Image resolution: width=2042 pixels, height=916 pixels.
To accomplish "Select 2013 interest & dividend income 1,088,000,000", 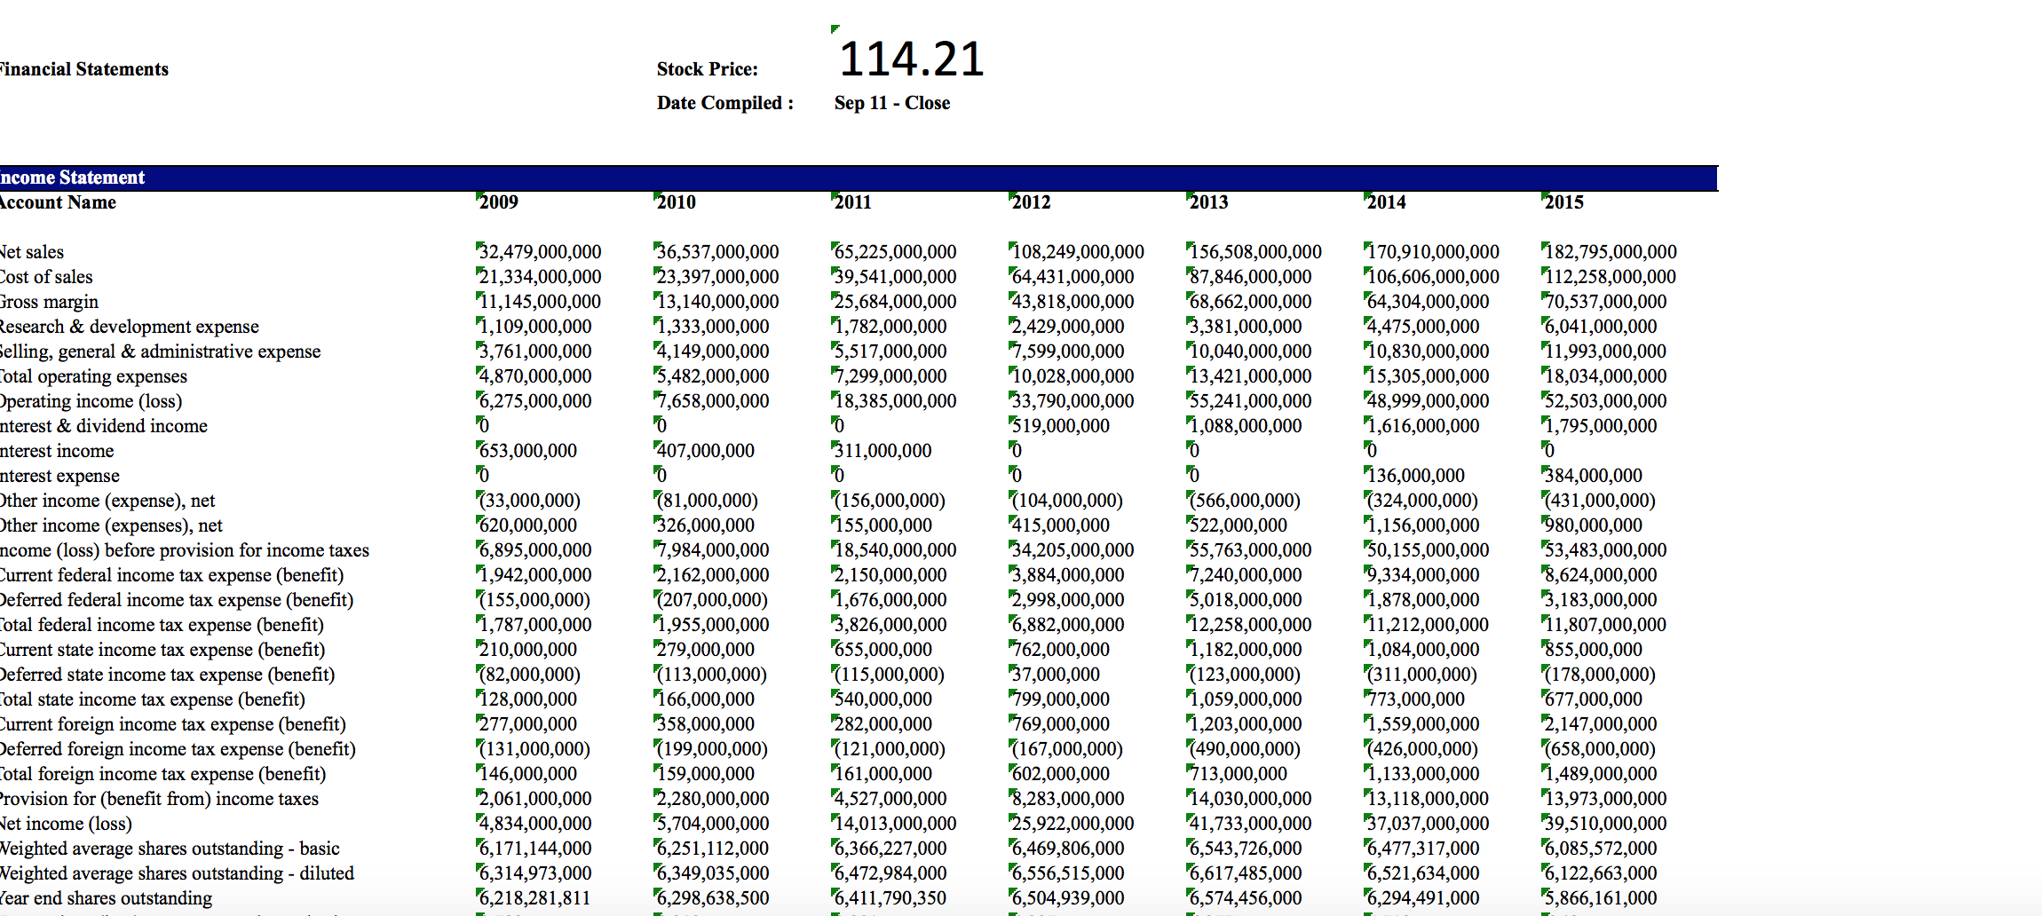I will click(x=1246, y=426).
